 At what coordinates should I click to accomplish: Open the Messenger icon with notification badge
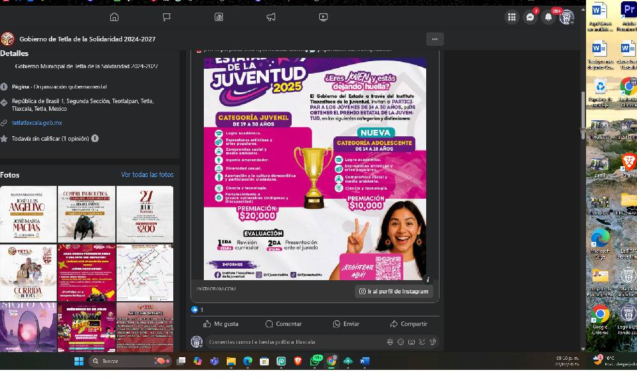(x=530, y=18)
